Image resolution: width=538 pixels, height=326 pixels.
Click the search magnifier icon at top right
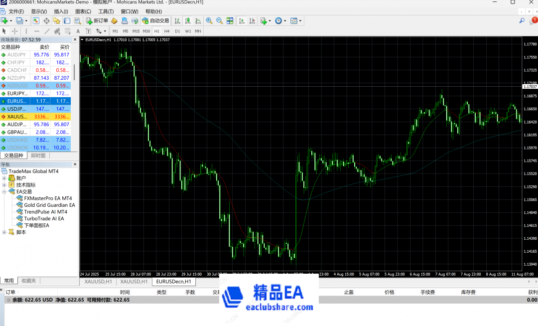pyautogui.click(x=522, y=21)
